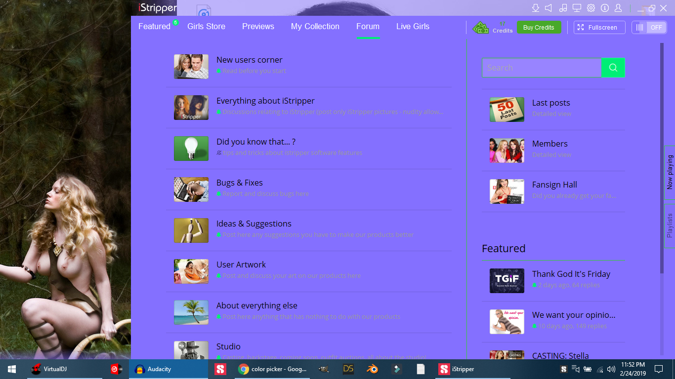This screenshot has width=675, height=379.
Task: Click the downloads arrow icon
Action: (535, 8)
